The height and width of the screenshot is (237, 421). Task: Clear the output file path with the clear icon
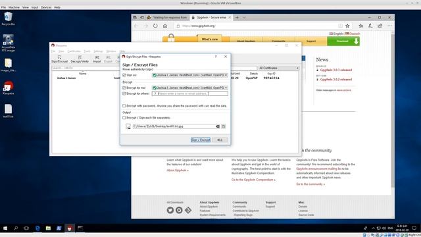point(218,126)
